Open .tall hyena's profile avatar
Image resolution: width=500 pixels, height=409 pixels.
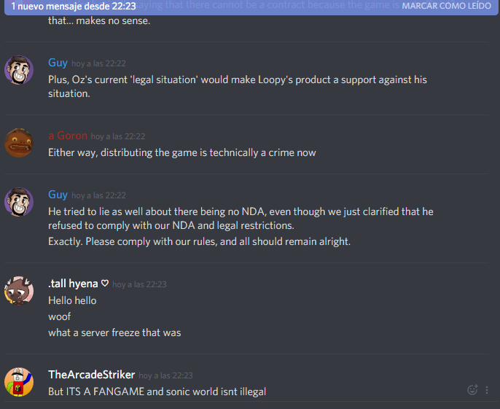(19, 291)
